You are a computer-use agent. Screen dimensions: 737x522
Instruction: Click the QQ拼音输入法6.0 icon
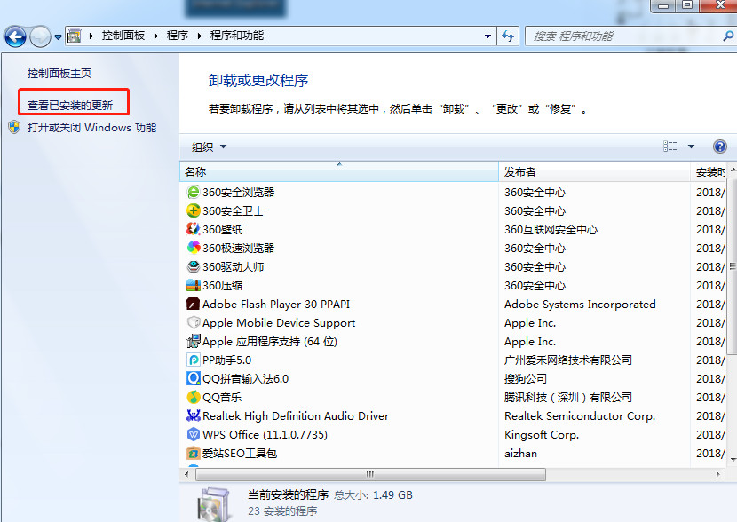coord(194,378)
